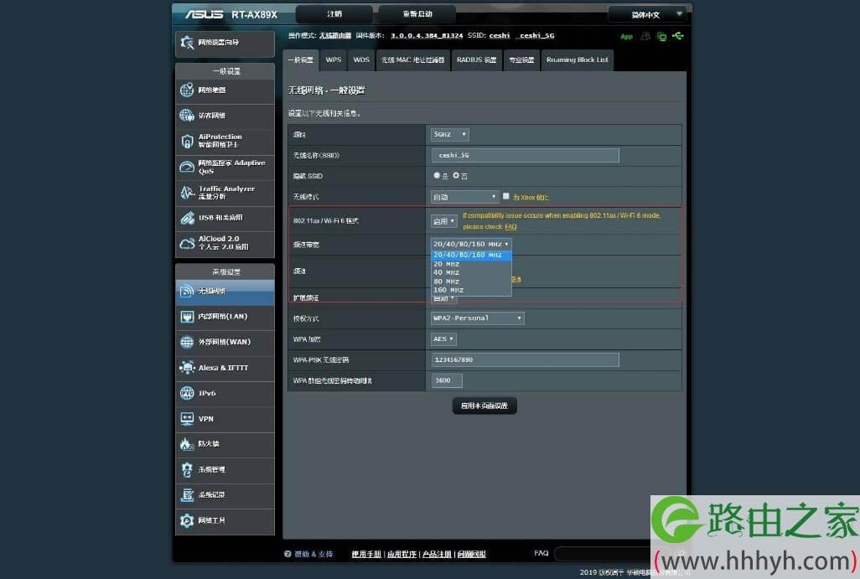Open the 产品注册 product registration link
The width and height of the screenshot is (860, 579).
pos(438,555)
